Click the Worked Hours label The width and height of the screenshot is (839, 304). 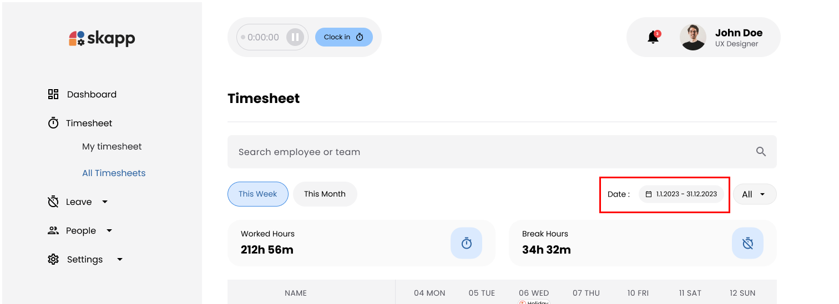267,234
